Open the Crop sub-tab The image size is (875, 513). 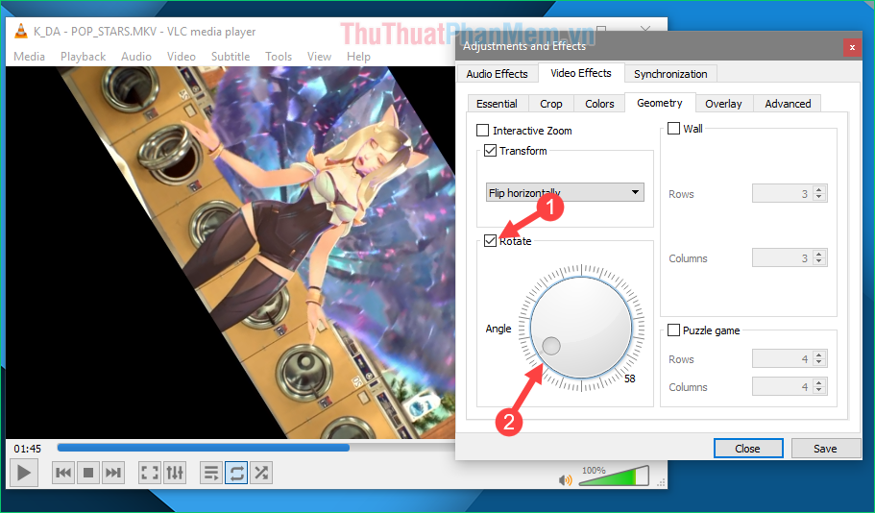click(x=550, y=103)
